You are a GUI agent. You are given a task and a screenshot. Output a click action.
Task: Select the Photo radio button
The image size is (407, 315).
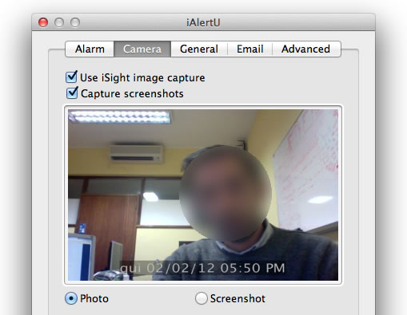click(71, 298)
